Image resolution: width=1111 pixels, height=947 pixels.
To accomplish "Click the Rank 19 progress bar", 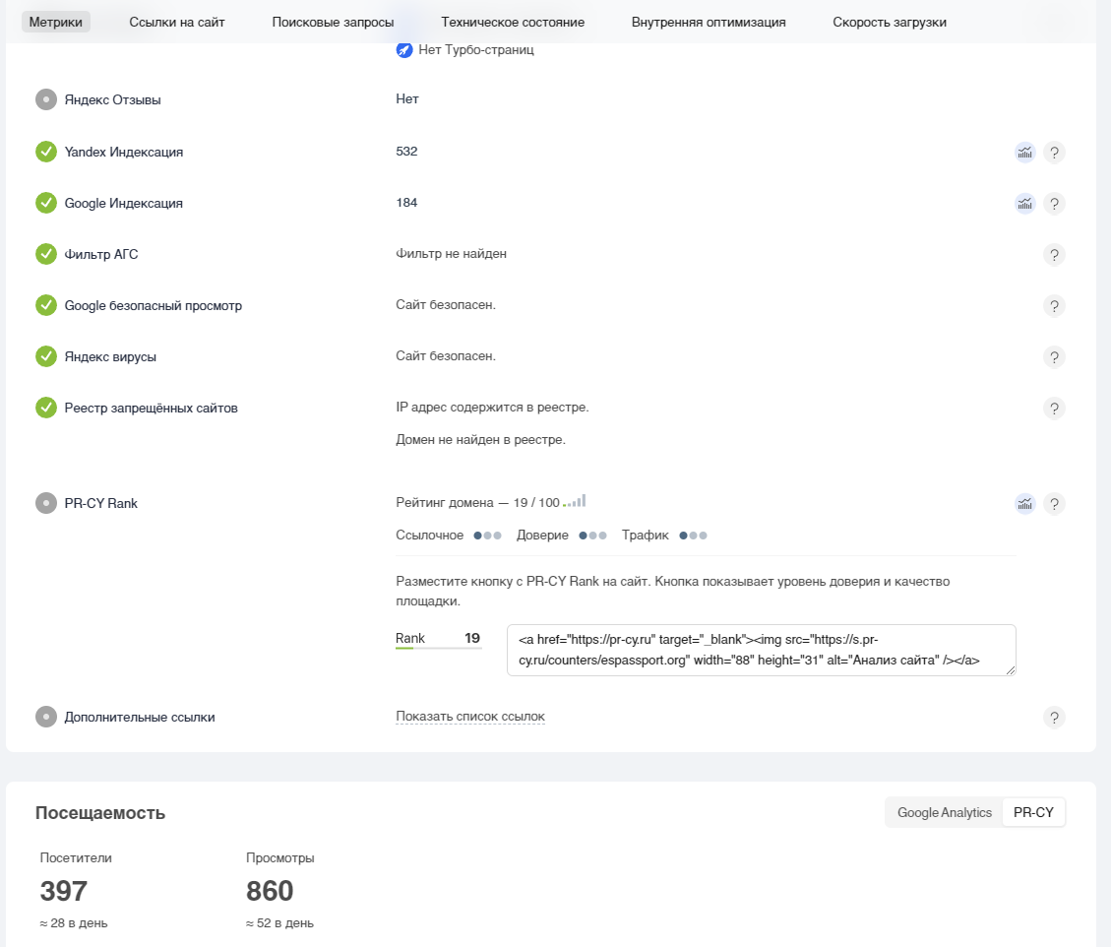I will click(438, 649).
